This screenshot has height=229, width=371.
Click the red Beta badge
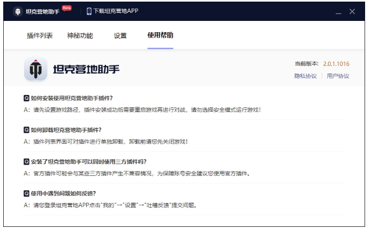(66, 8)
